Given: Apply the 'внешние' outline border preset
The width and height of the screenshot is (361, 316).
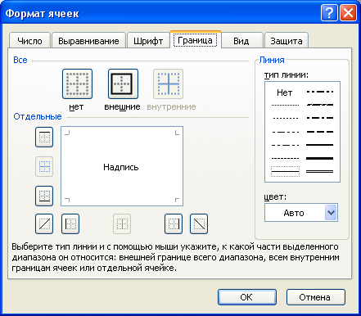Looking at the screenshot, I should tap(123, 84).
